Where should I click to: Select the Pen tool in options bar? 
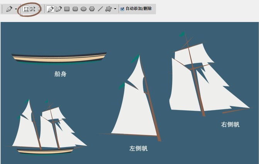coord(50,9)
